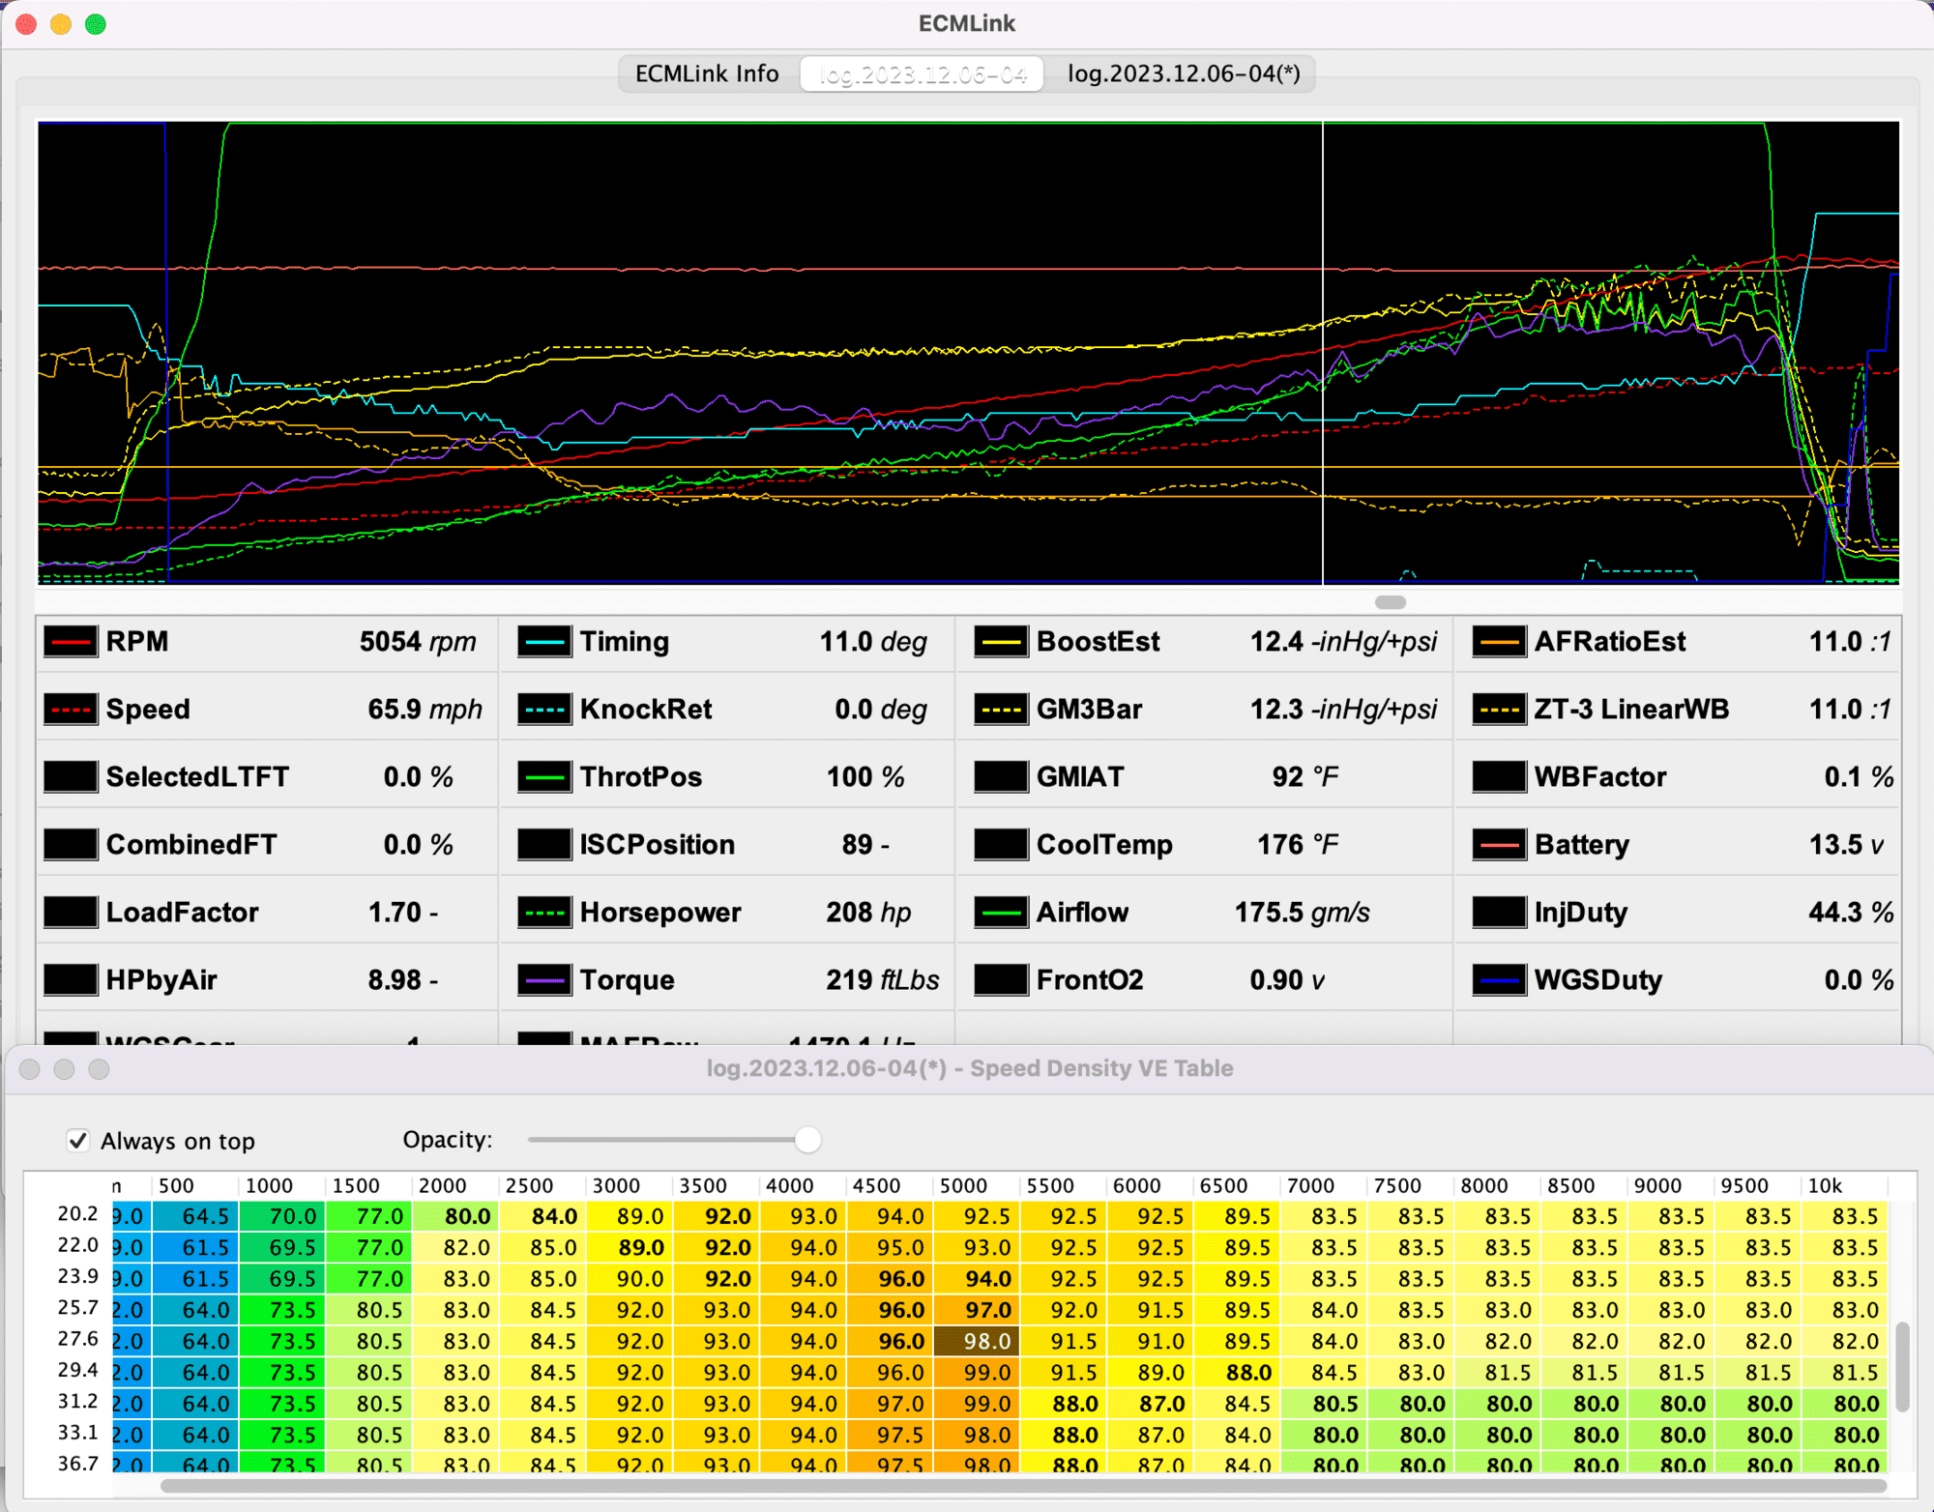Minimize the ECMLink main window

point(61,24)
